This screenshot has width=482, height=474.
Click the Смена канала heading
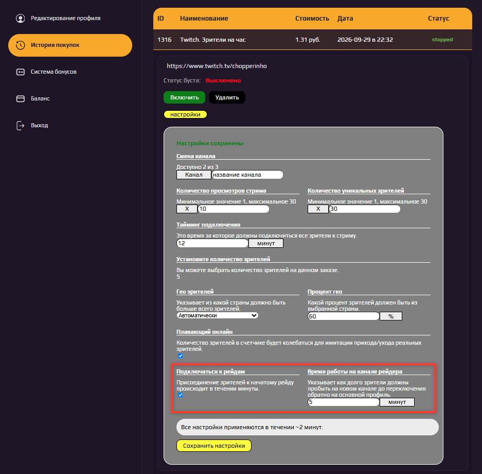pyautogui.click(x=196, y=156)
